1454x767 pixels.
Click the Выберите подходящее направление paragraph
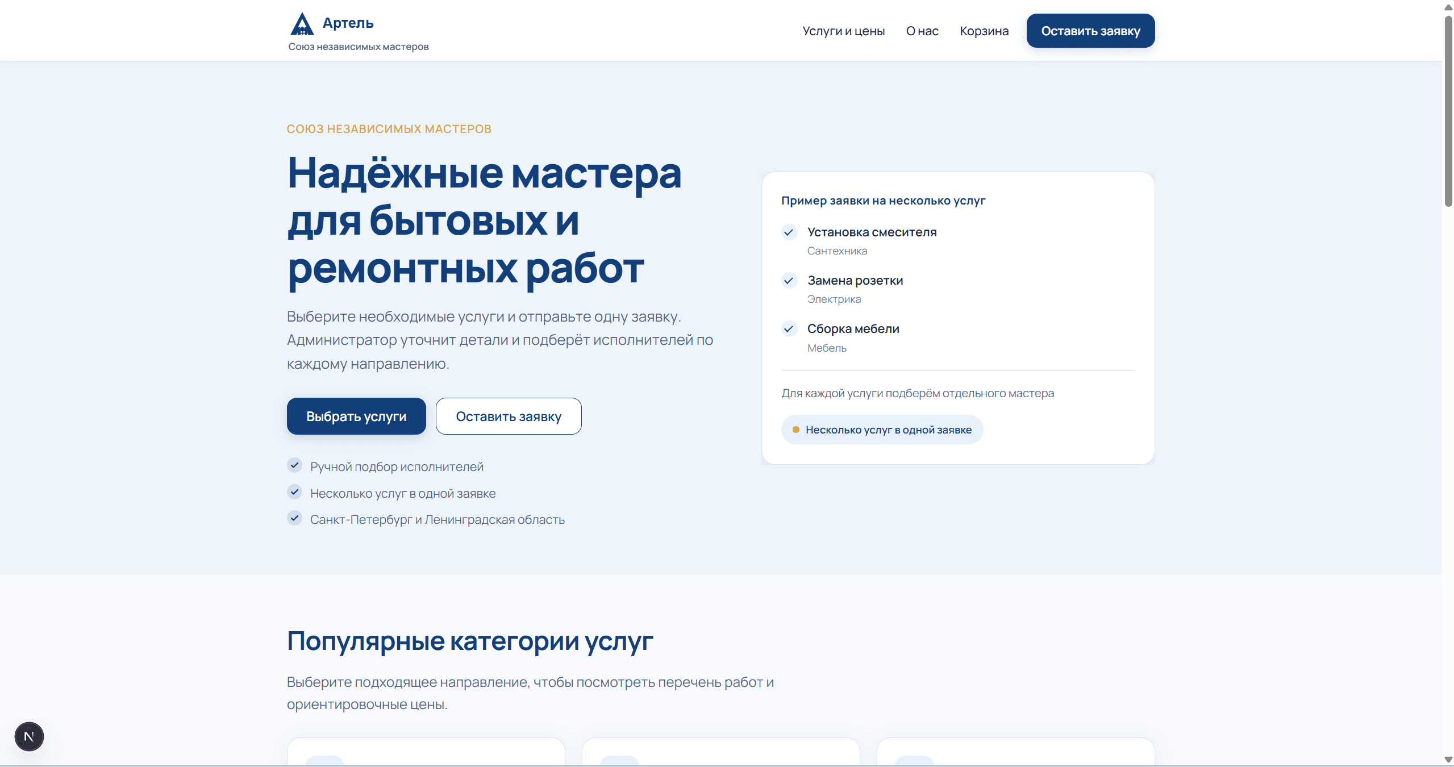click(530, 693)
